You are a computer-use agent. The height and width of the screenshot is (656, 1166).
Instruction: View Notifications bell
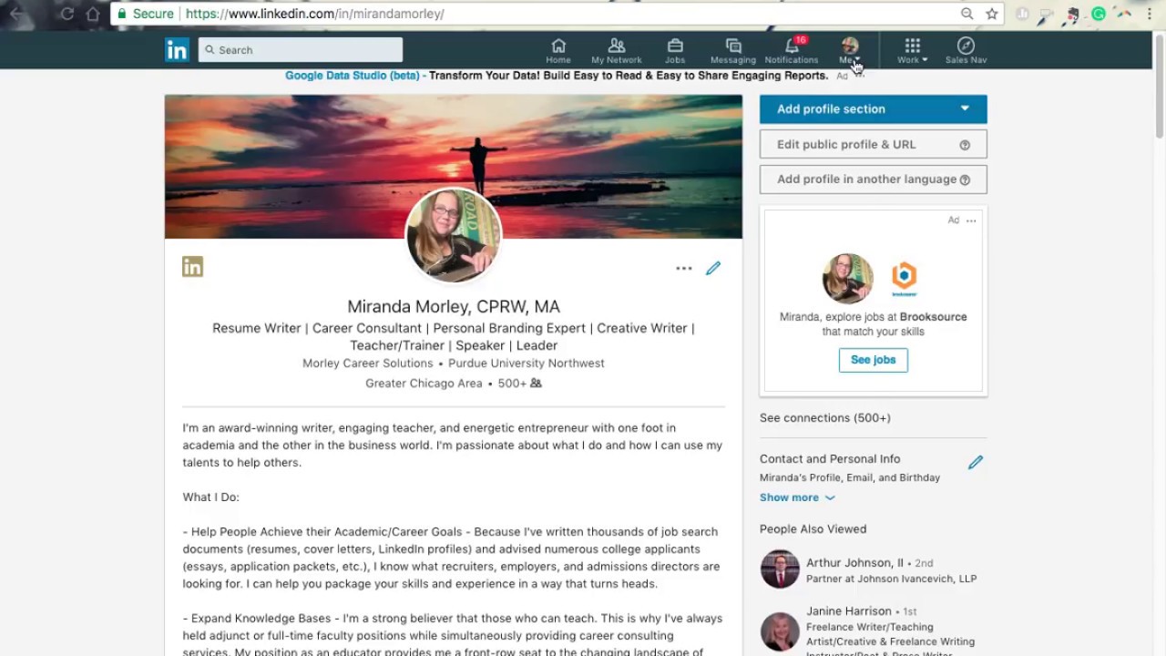click(792, 50)
